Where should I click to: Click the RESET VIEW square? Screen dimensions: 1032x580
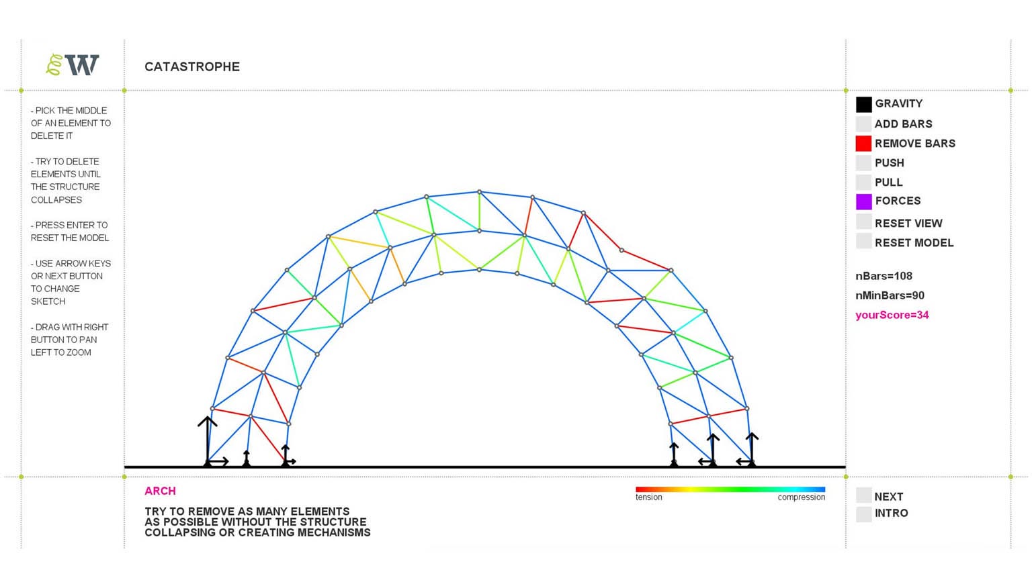coord(863,222)
